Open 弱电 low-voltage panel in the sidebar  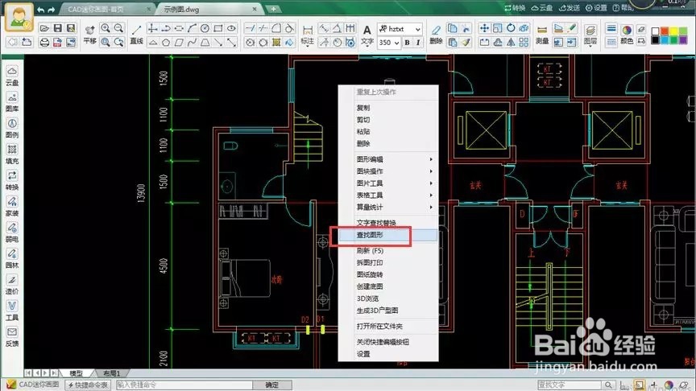pos(12,233)
